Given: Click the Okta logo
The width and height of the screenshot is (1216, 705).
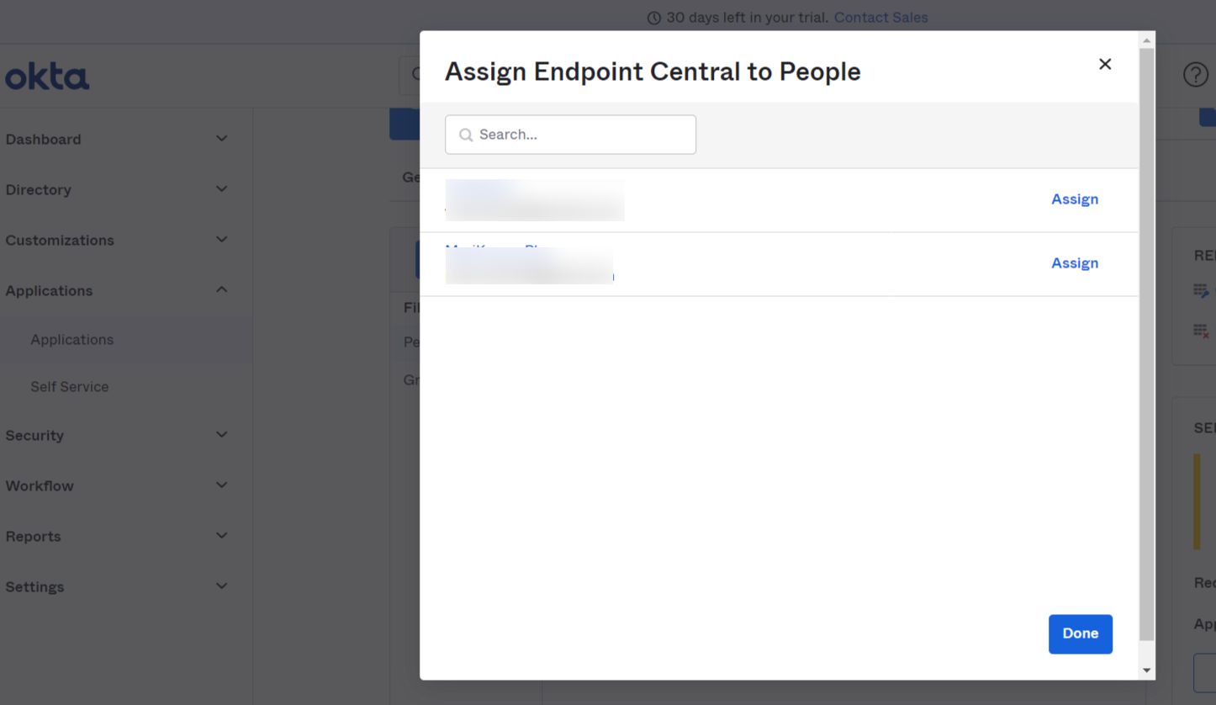Looking at the screenshot, I should (47, 77).
